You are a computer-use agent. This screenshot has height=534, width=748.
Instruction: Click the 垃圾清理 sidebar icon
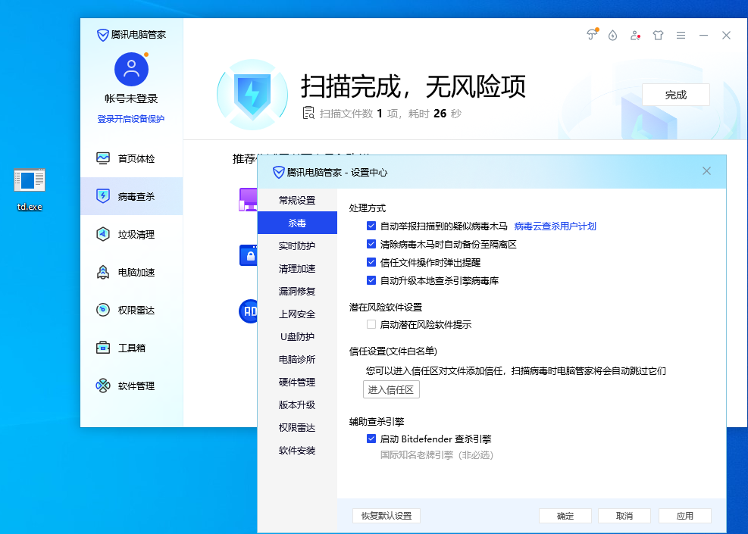click(103, 235)
